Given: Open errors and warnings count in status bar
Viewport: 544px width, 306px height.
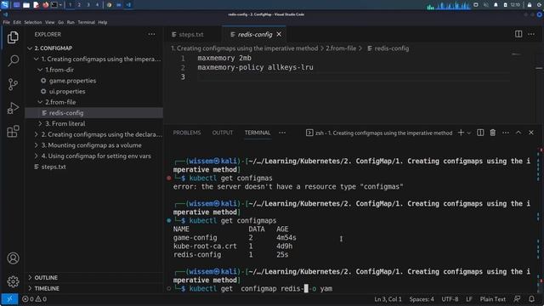Looking at the screenshot, I should [x=34, y=298].
